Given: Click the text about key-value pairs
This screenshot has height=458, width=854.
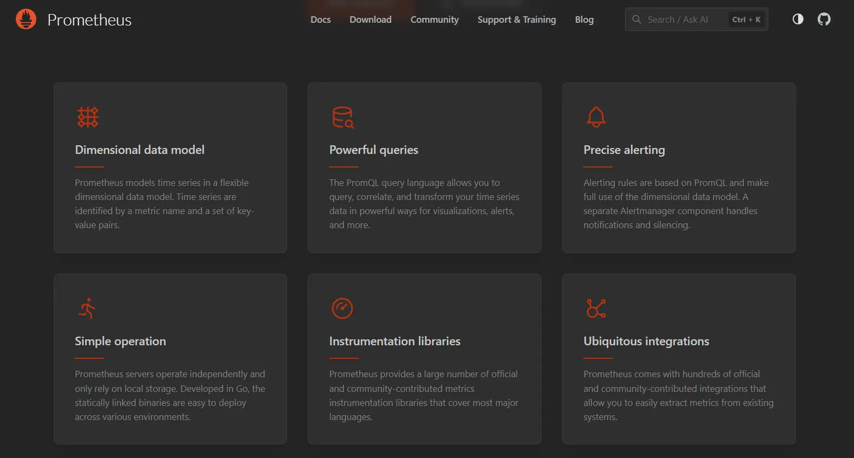Looking at the screenshot, I should tap(164, 204).
